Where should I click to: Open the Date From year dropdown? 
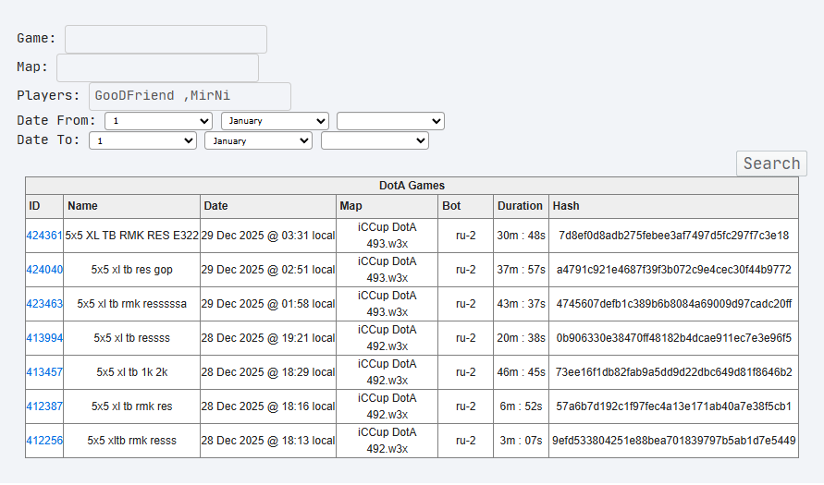(391, 121)
